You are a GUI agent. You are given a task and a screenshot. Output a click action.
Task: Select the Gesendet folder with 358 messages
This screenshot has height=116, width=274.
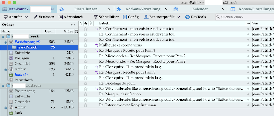[22, 63]
